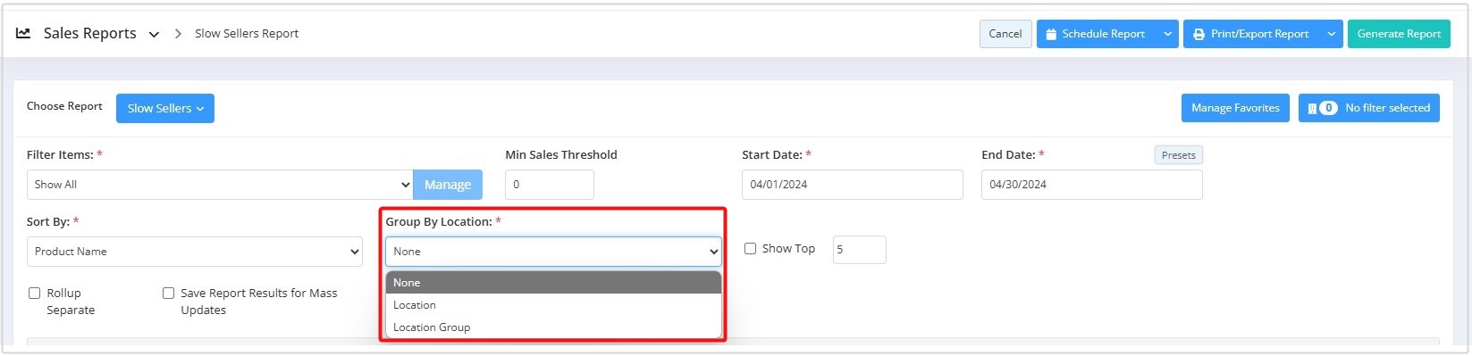Select Location from the group-by list
Viewport: 1472px width, 356px height.
(x=553, y=305)
